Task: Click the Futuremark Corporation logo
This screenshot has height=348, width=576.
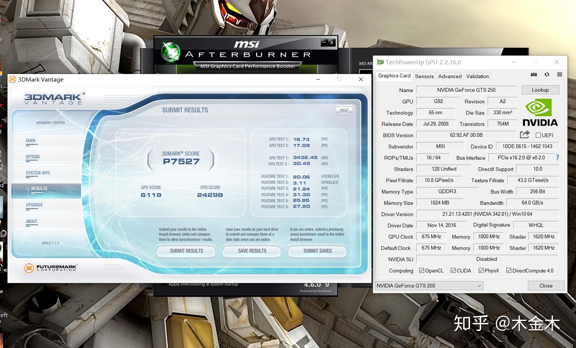Action: tap(50, 268)
